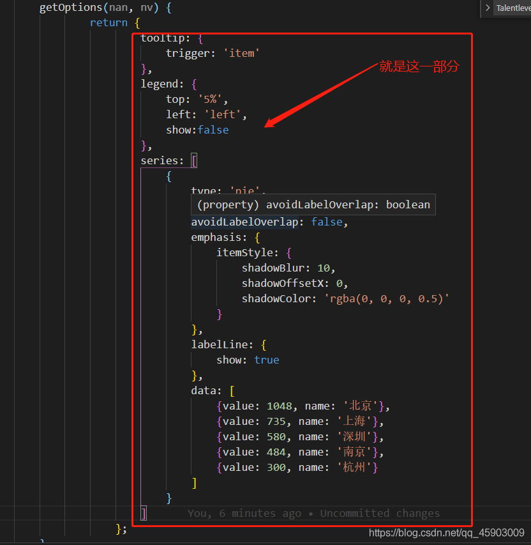Image resolution: width=531 pixels, height=545 pixels.
Task: Click the show:false legend line
Action: 197,130
